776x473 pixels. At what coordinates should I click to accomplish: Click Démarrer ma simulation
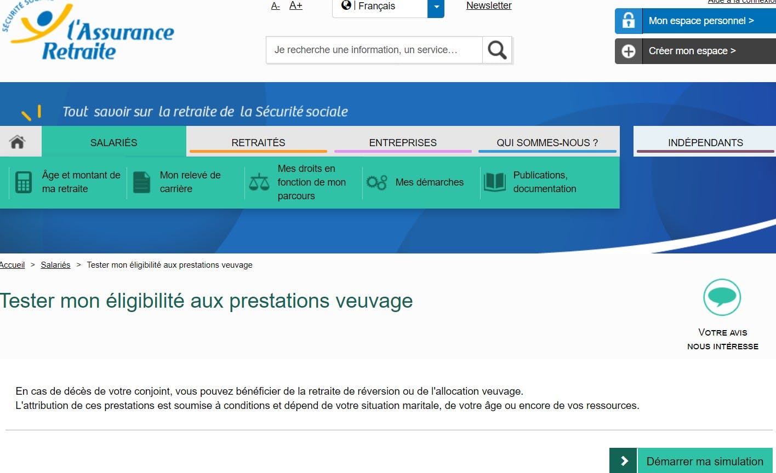[705, 460]
